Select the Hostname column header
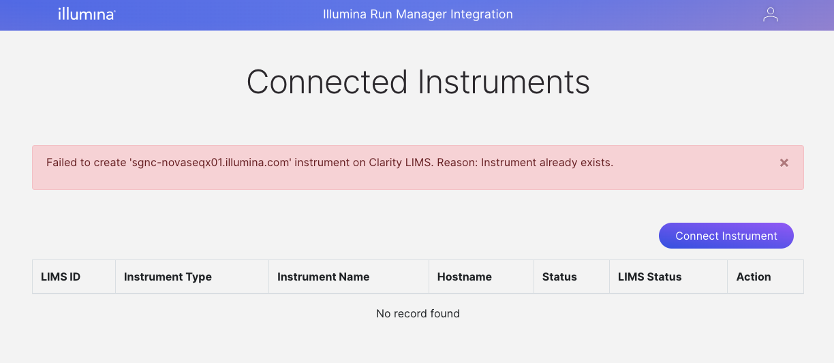 pos(464,277)
